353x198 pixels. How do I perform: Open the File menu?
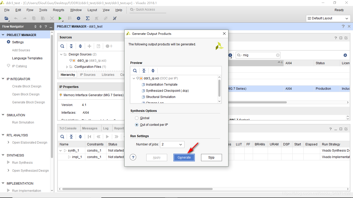[x=7, y=10]
